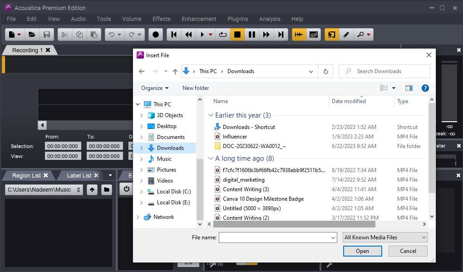The height and width of the screenshot is (272, 463).
Task: Go up one folder in file browser panel
Action: click(x=92, y=190)
